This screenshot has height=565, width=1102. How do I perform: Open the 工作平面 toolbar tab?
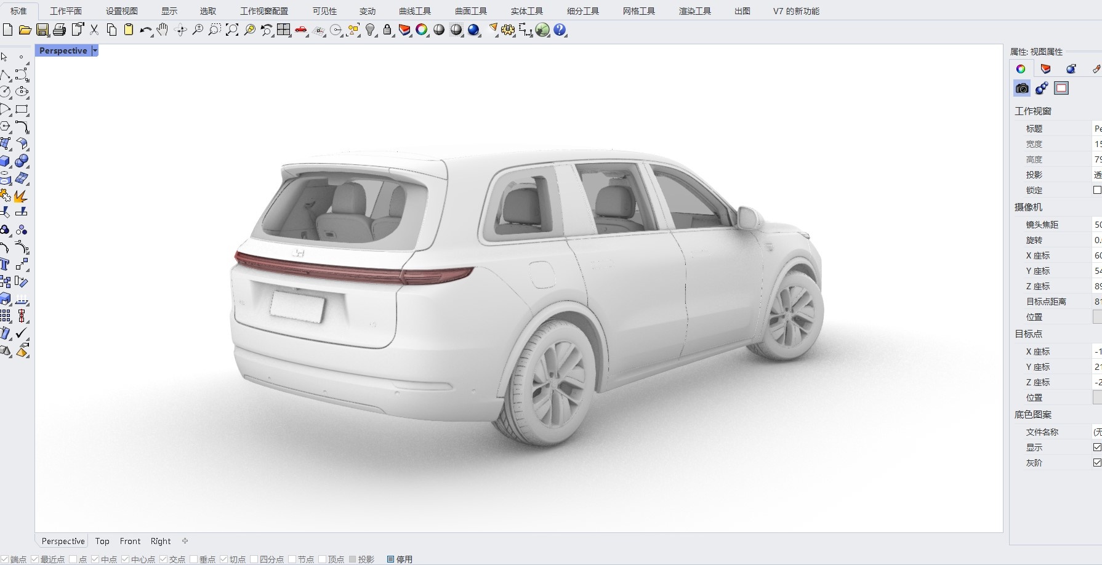pos(66,11)
